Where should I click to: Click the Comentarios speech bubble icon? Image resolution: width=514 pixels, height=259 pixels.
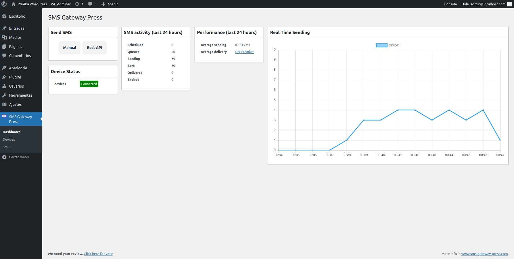(4, 55)
